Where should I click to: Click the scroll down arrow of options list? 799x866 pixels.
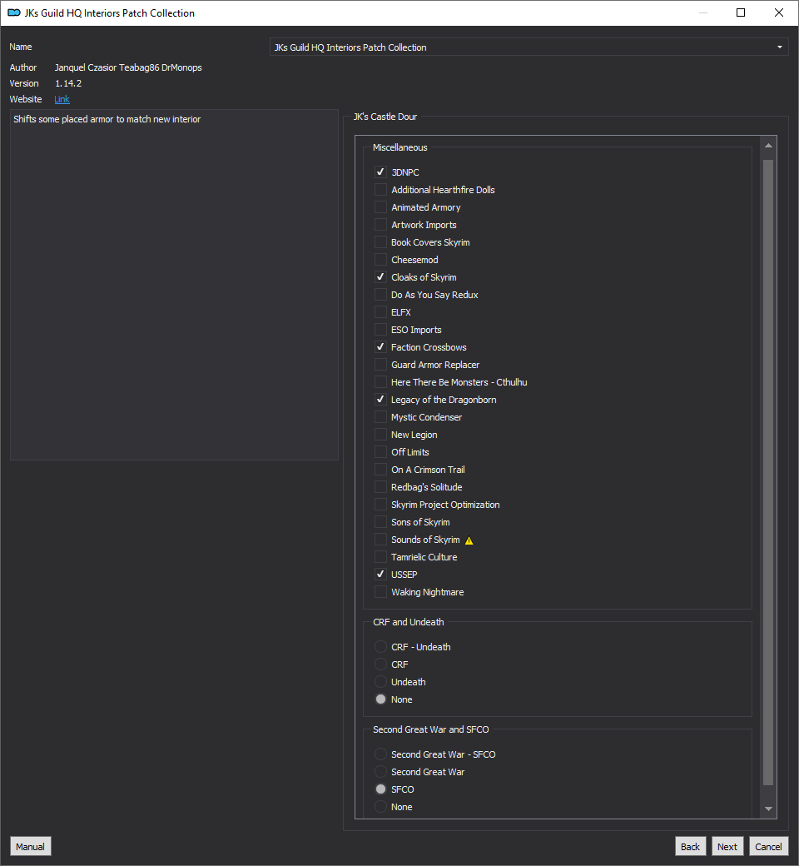[768, 809]
